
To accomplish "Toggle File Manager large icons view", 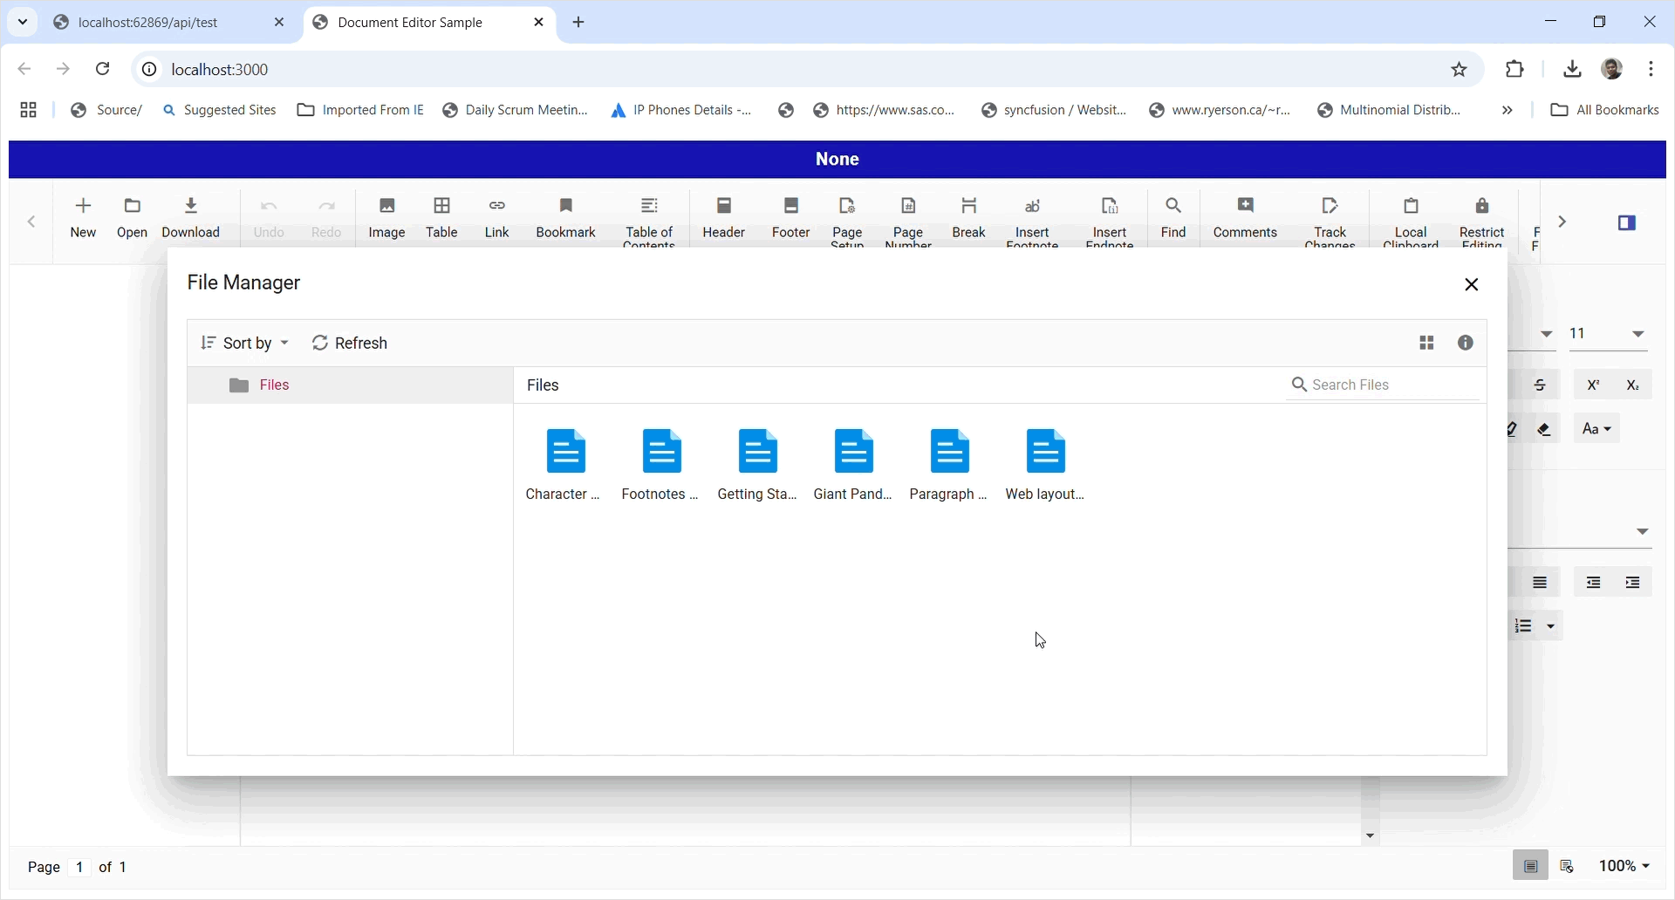I will pos(1427,344).
